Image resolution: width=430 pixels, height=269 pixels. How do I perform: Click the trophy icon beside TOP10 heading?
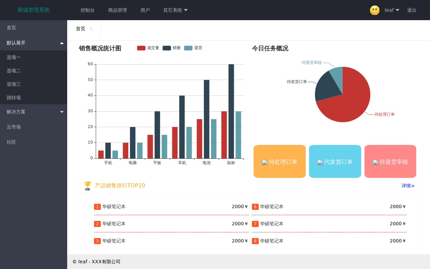coord(87,186)
